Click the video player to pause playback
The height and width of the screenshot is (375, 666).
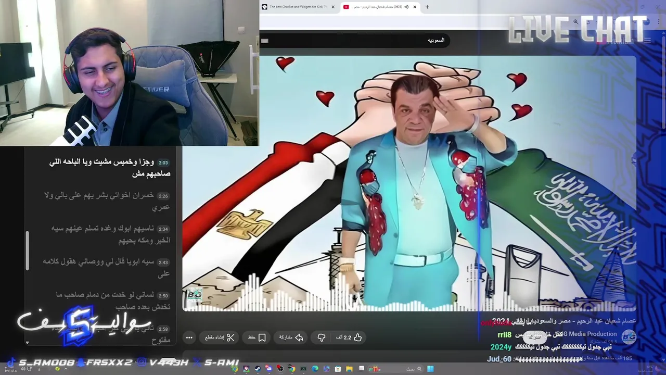[409, 182]
